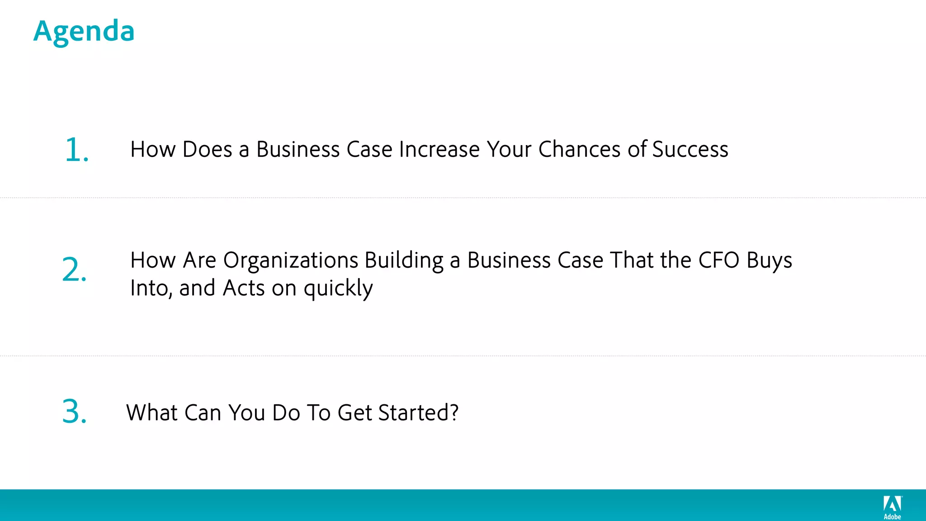The image size is (926, 521).
Task: Click the 'What Can You Do To Get Started?' text
Action: click(x=292, y=412)
